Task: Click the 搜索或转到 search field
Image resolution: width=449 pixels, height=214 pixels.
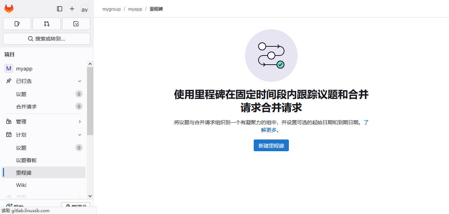Action: pos(46,39)
